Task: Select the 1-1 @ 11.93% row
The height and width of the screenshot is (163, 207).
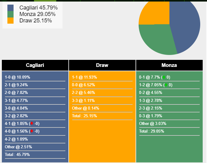Action: (102, 77)
